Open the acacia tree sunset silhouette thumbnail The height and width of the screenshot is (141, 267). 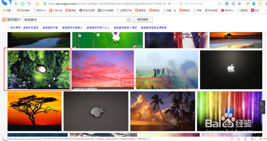tap(34, 111)
